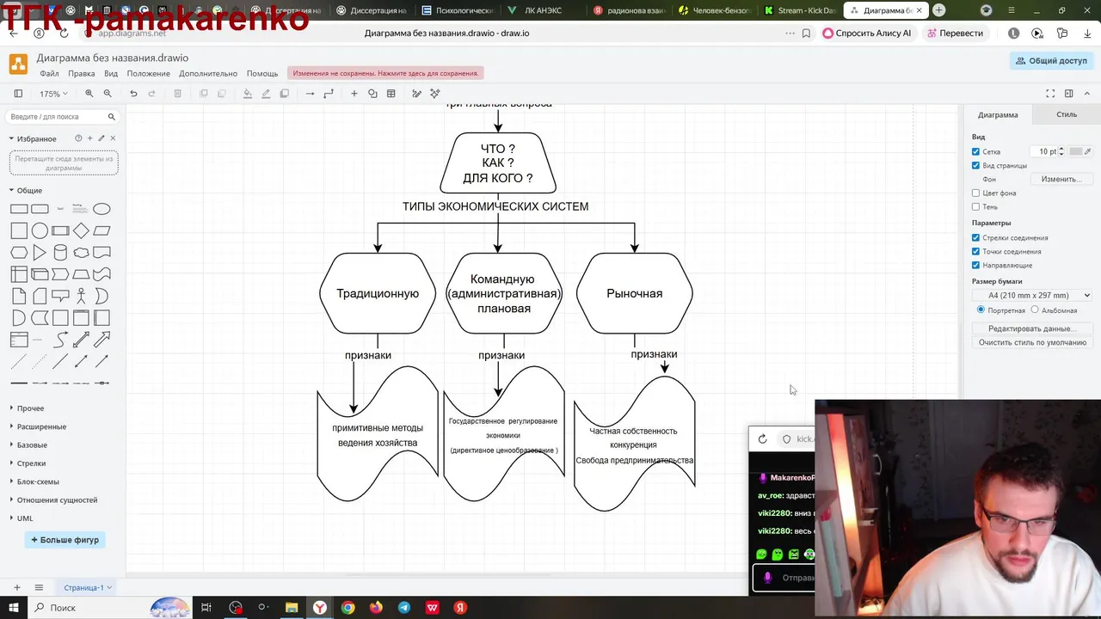
Task: Open the A4 paper size dropdown
Action: coord(1034,295)
